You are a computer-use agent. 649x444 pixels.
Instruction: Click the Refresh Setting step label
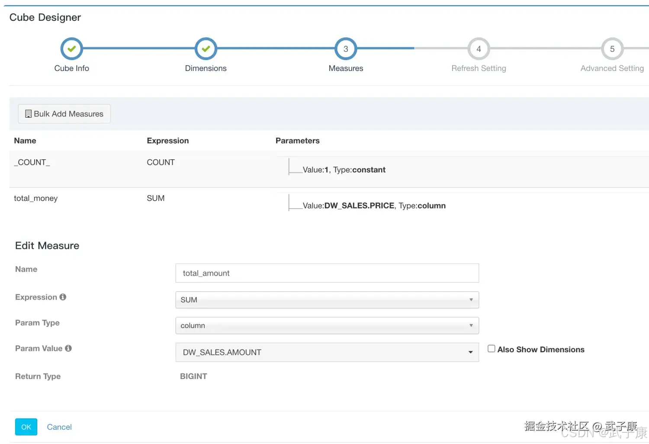click(x=479, y=68)
